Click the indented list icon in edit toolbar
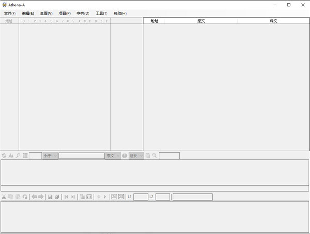 point(82,197)
